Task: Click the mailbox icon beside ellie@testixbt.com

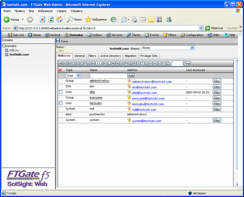Action: tap(129, 92)
